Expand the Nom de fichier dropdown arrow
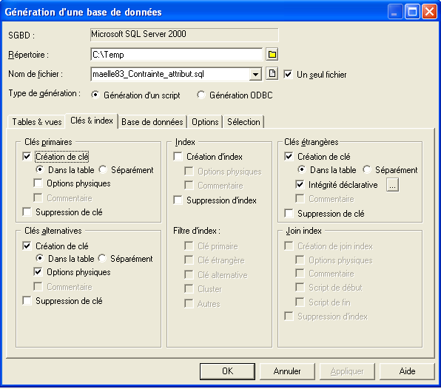This screenshot has width=441, height=389. (255, 75)
